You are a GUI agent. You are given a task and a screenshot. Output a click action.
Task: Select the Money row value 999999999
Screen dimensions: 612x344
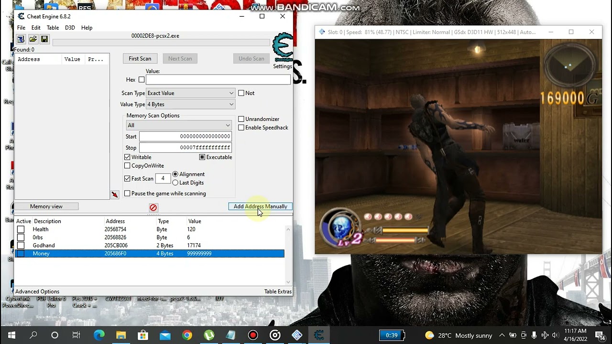point(199,254)
